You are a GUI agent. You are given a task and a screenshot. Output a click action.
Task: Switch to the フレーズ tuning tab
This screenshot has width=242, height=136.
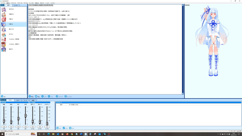(25, 100)
